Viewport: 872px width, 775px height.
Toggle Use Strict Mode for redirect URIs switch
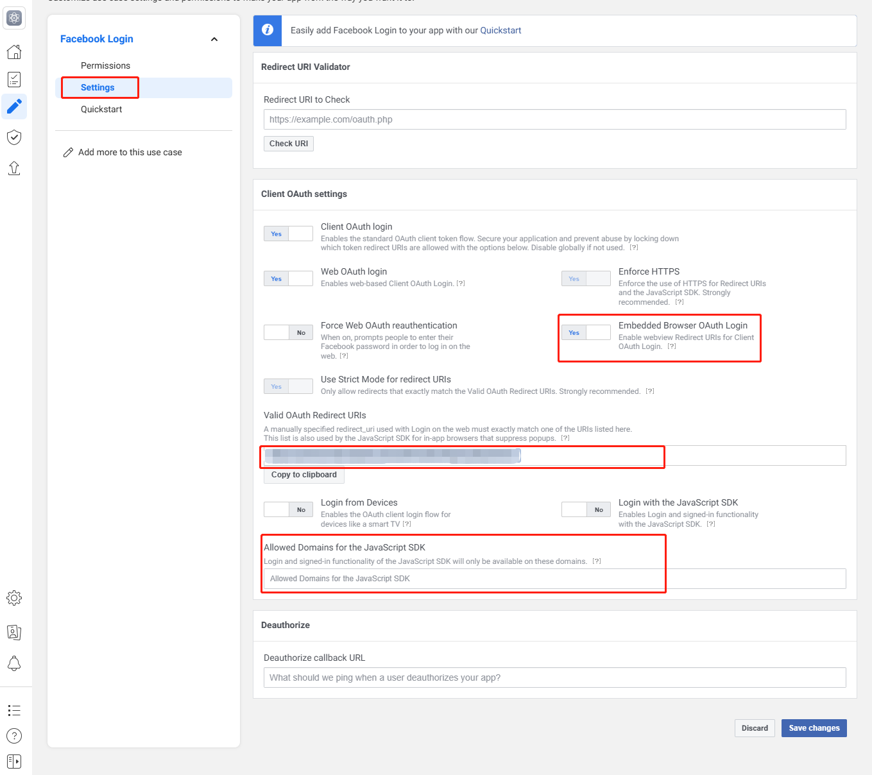(288, 386)
